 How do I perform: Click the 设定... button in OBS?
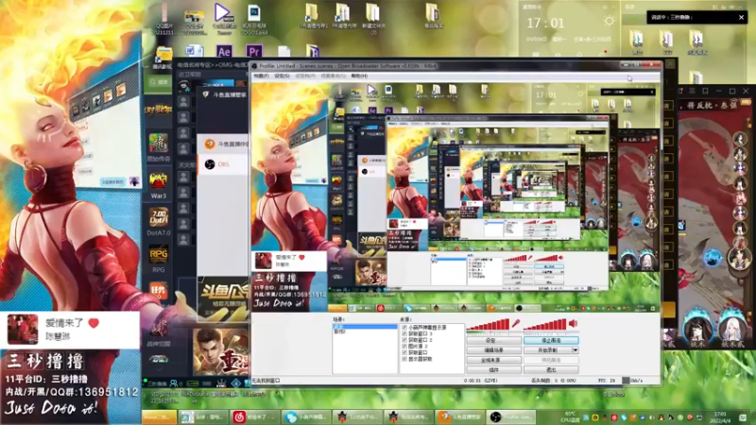pyautogui.click(x=493, y=340)
